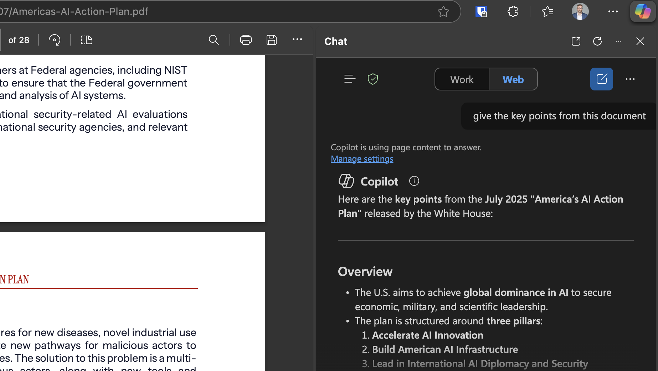Viewport: 658px width, 371px height.
Task: Open the user profile avatar
Action: coord(580,11)
